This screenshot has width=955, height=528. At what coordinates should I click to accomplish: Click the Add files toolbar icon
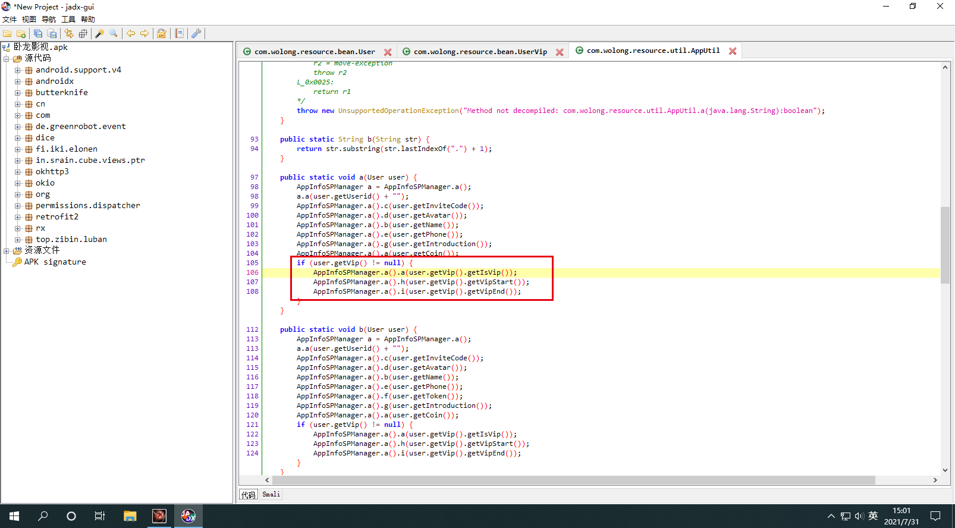(21, 34)
